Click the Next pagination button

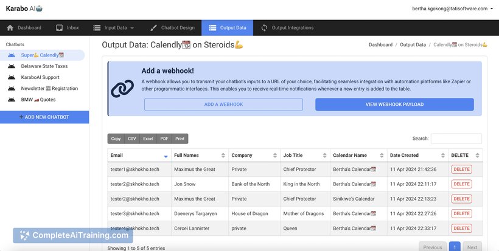click(472, 247)
